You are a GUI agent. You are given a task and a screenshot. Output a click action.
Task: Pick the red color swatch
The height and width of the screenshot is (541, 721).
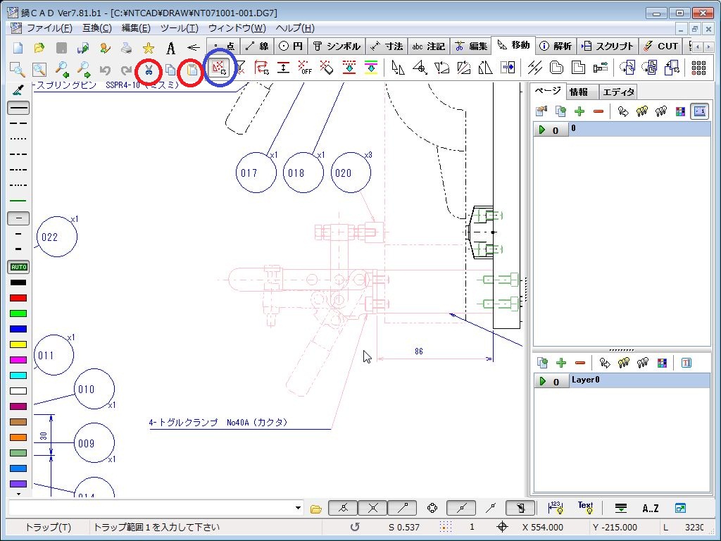coord(18,298)
